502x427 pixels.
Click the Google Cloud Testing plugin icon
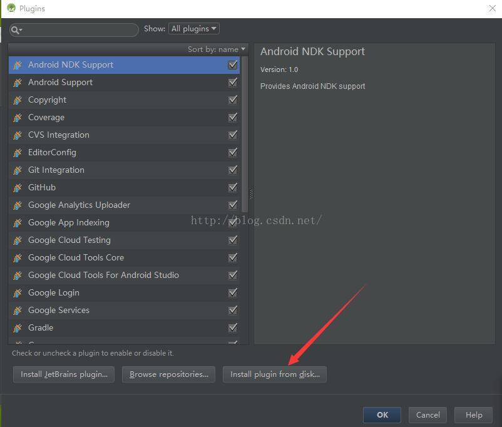point(18,240)
